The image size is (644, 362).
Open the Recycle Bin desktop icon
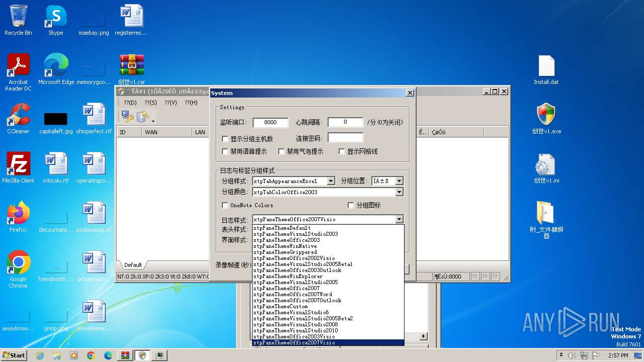[x=18, y=20]
